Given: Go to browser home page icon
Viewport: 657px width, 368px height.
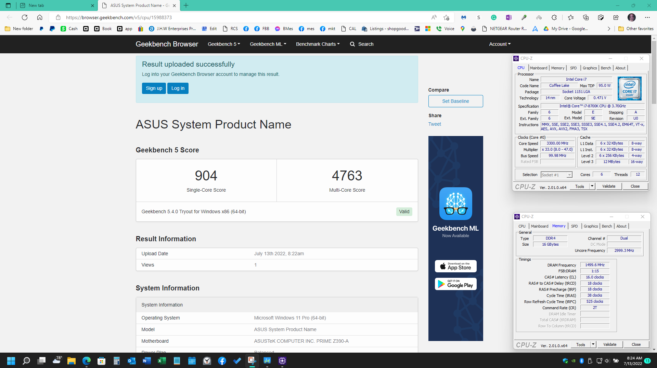Looking at the screenshot, I should 40,17.
